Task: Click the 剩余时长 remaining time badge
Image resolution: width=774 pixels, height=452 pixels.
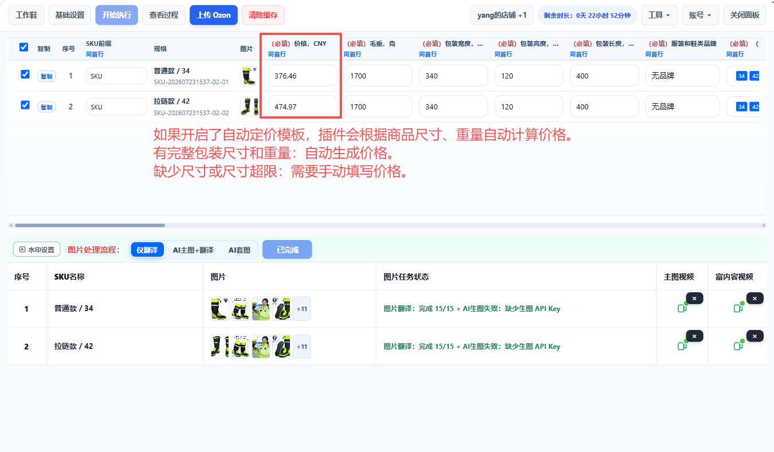Action: (x=587, y=15)
